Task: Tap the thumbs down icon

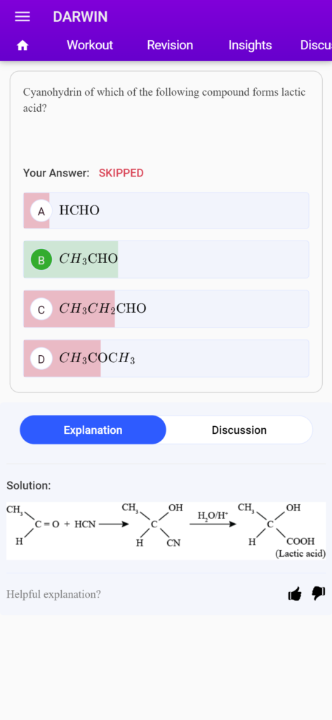Action: (319, 593)
